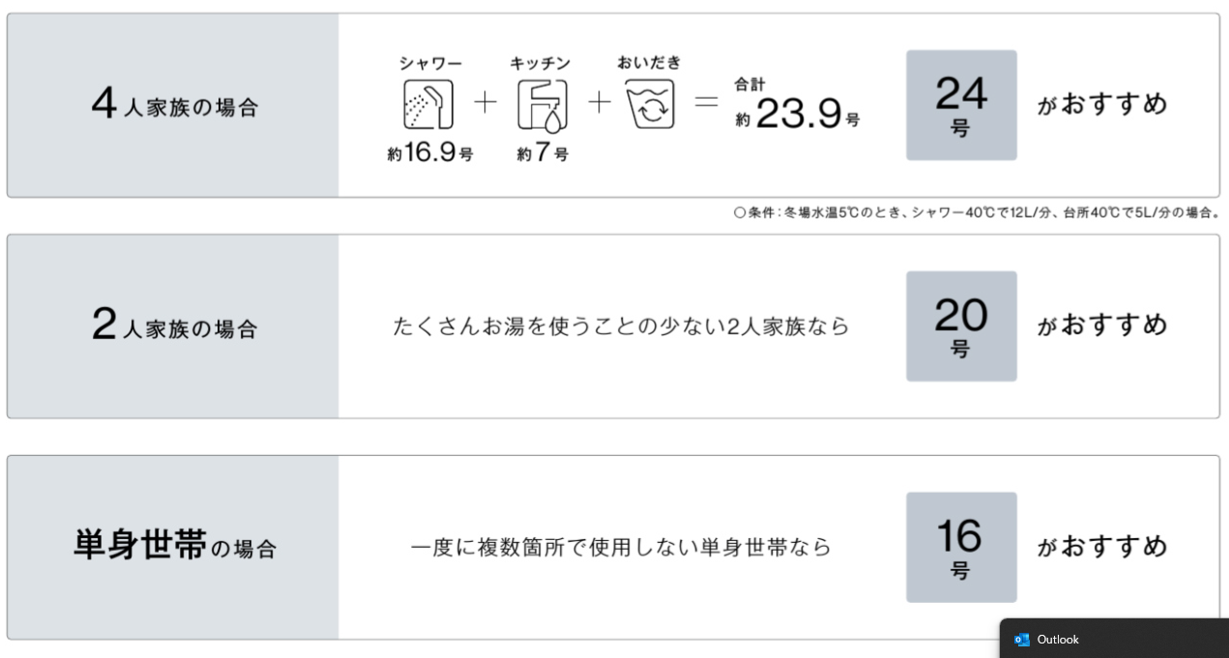Click the 約7号 label under kitchen
The width and height of the screenshot is (1229, 658).
[x=541, y=154]
